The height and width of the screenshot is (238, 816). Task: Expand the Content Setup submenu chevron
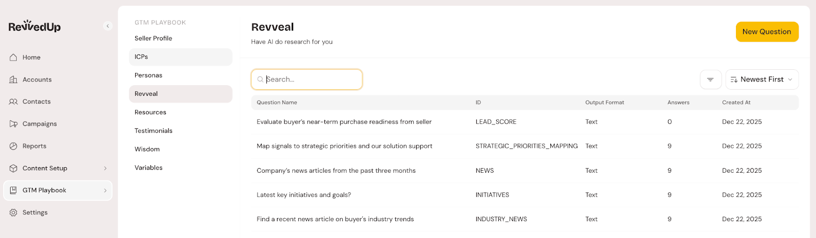point(105,168)
